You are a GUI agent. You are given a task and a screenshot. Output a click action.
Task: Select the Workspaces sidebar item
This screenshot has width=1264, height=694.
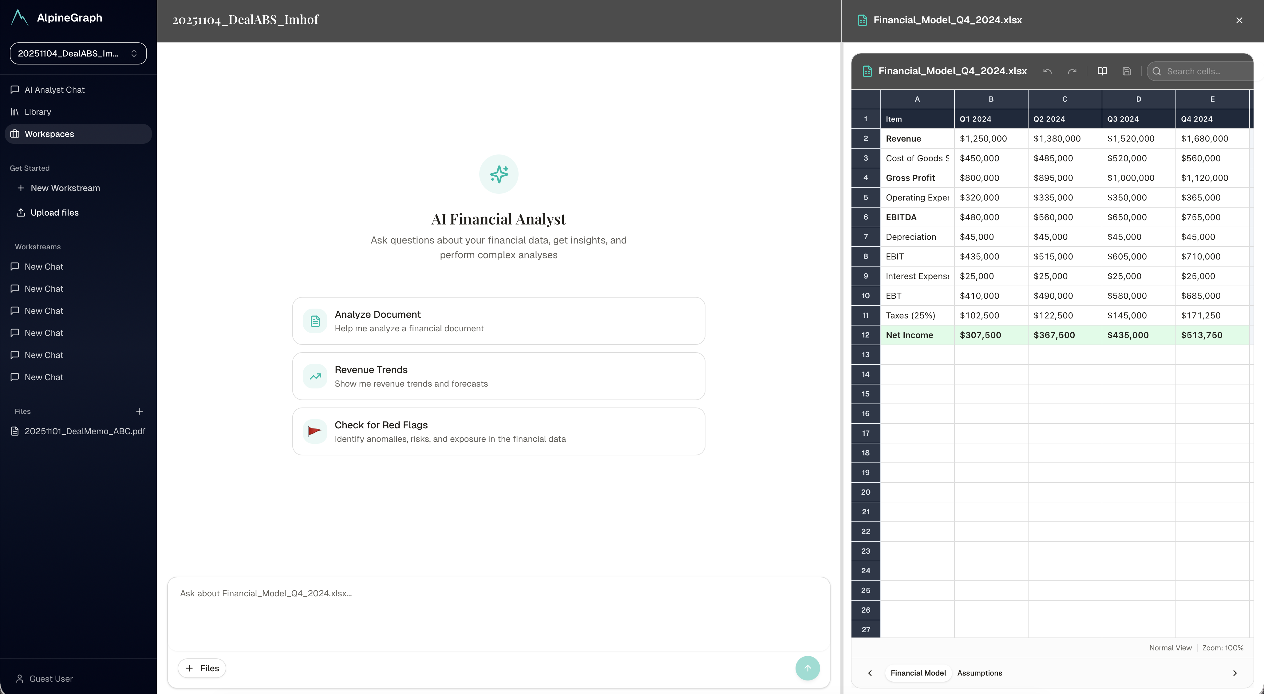click(49, 134)
